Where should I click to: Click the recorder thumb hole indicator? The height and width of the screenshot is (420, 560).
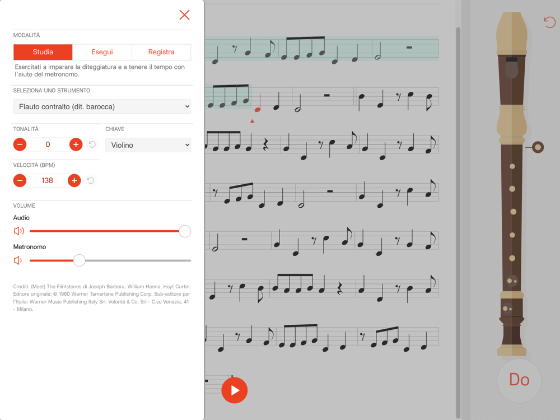538,147
